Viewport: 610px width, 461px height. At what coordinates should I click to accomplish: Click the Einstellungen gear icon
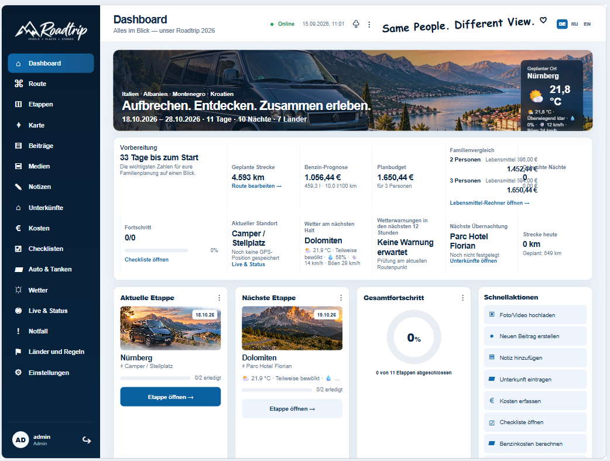click(18, 373)
